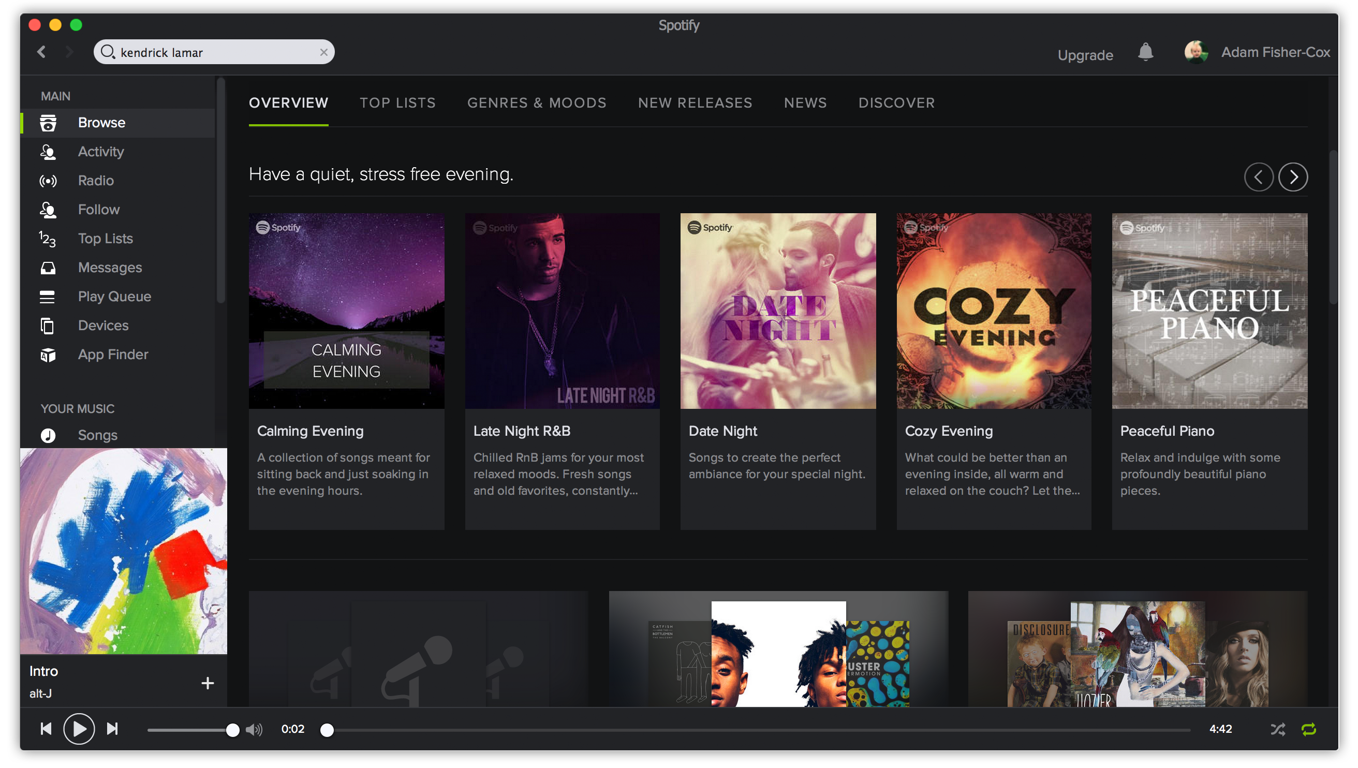Image resolution: width=1358 pixels, height=768 pixels.
Task: Open the Calming Evening playlist title
Action: point(310,431)
